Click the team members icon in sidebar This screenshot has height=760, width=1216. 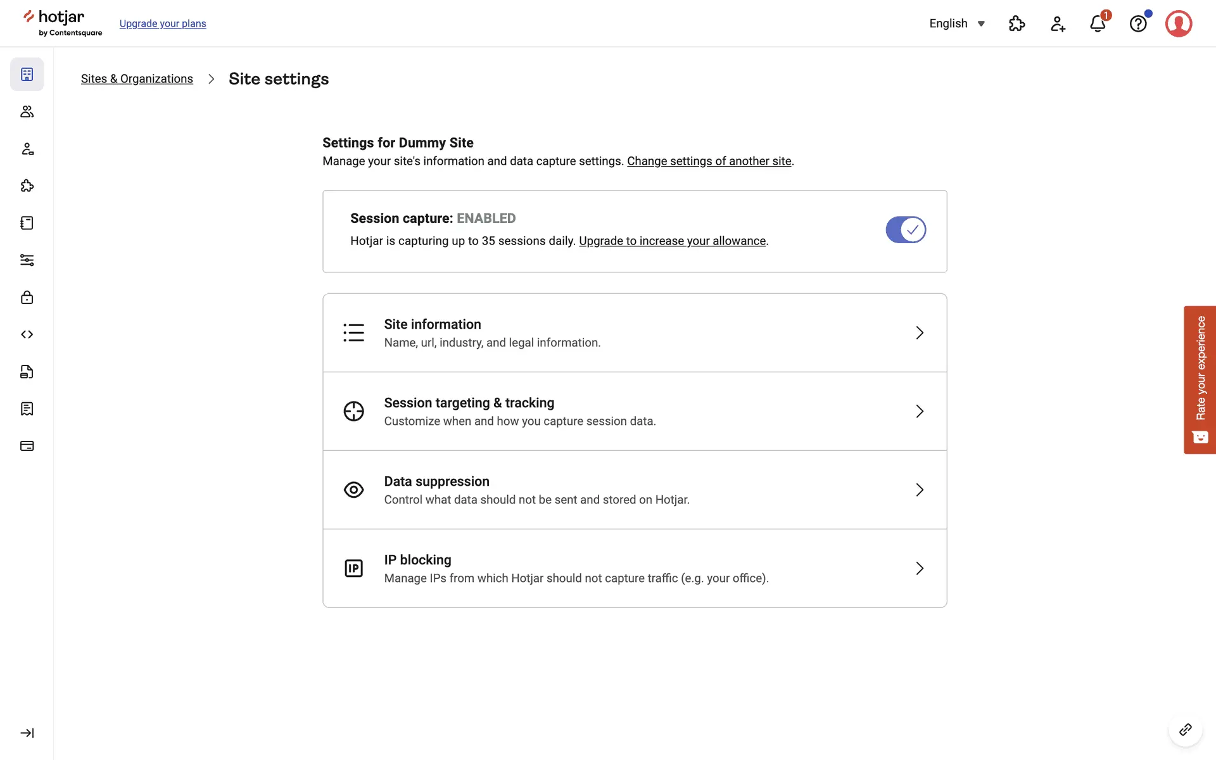pos(27,111)
